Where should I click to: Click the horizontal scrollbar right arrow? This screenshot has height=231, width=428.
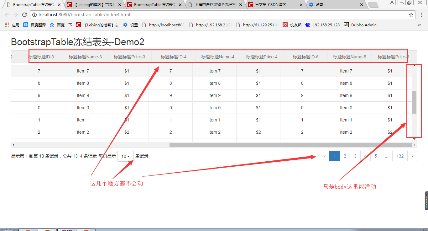pyautogui.click(x=415, y=145)
